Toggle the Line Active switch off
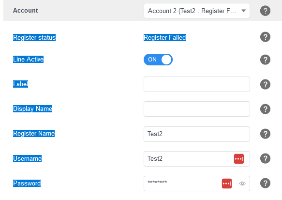Screen dimensions: 282x200 (x=158, y=60)
